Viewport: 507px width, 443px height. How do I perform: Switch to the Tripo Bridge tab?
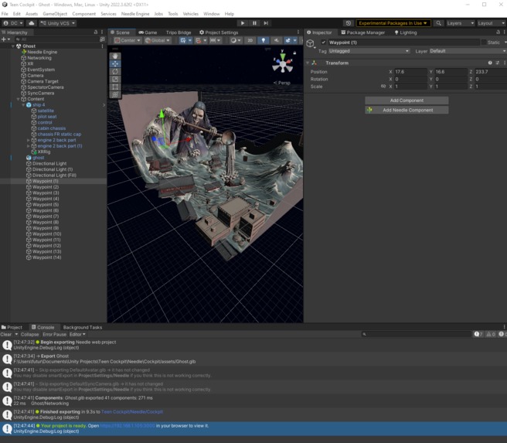(x=179, y=32)
